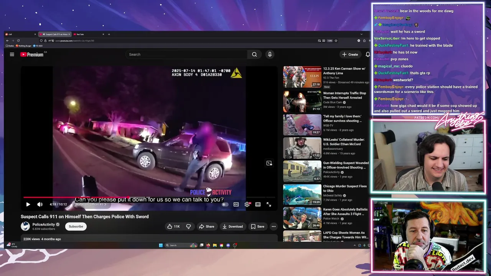
Task: Seek on the red video progress bar
Action: click(150, 197)
